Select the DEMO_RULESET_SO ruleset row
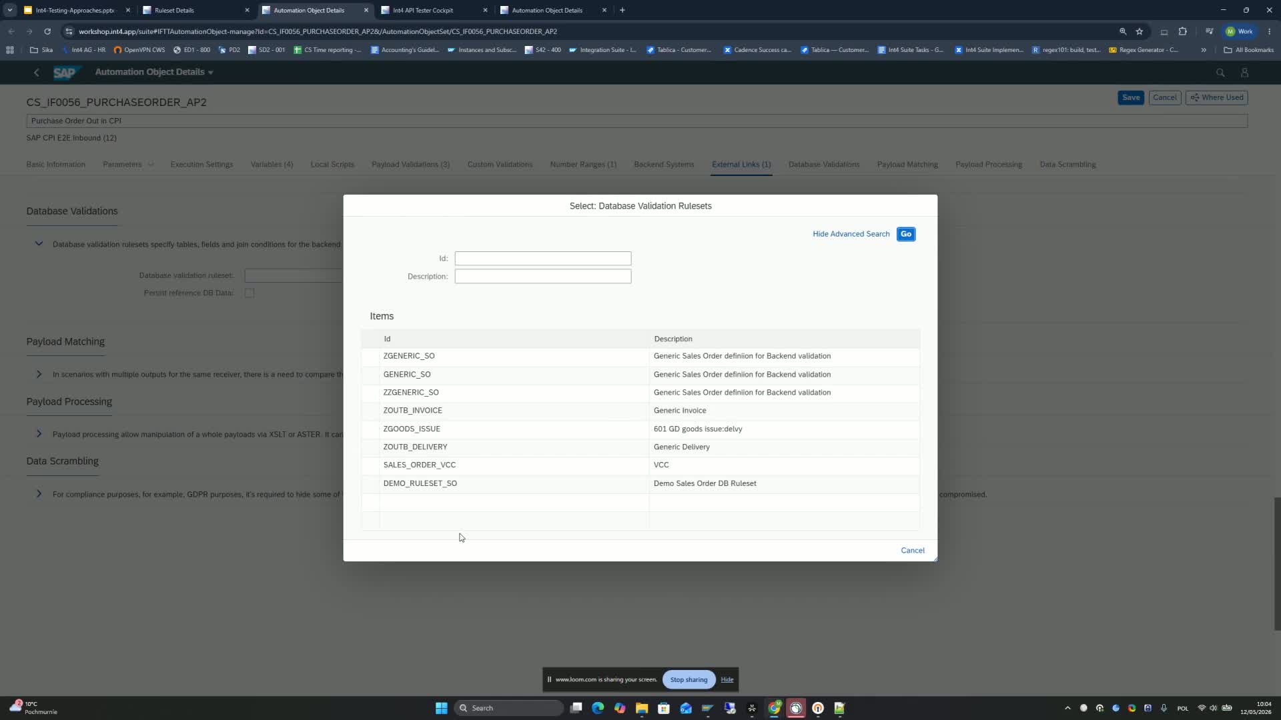 tap(640, 483)
